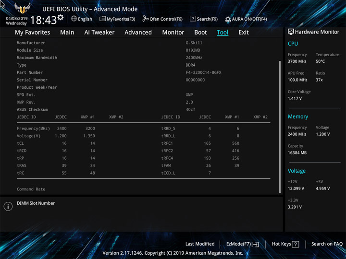Click the Hardware Monitor screen icon
This screenshot has height=259, width=346.
point(291,32)
